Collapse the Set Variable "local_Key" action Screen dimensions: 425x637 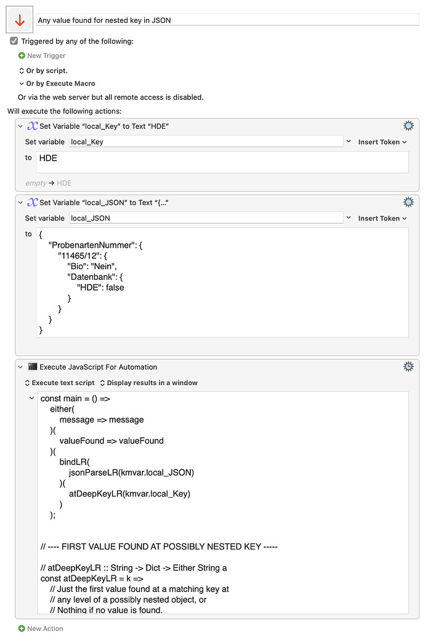coord(21,126)
